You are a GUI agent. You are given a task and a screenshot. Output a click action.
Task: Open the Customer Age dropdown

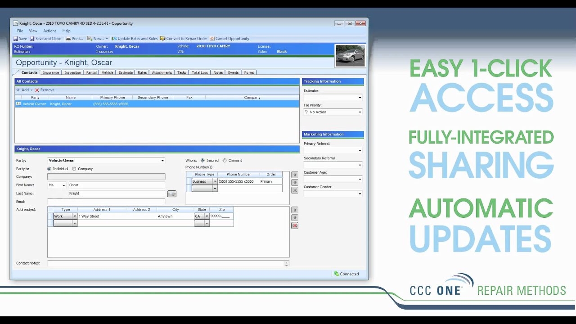point(360,180)
